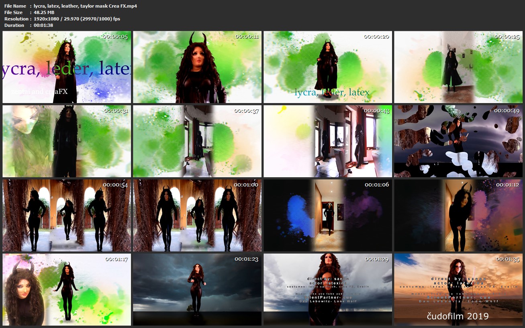Click the thumbnail marked 00:00:25
The height and width of the screenshot is (328, 525).
click(458, 67)
